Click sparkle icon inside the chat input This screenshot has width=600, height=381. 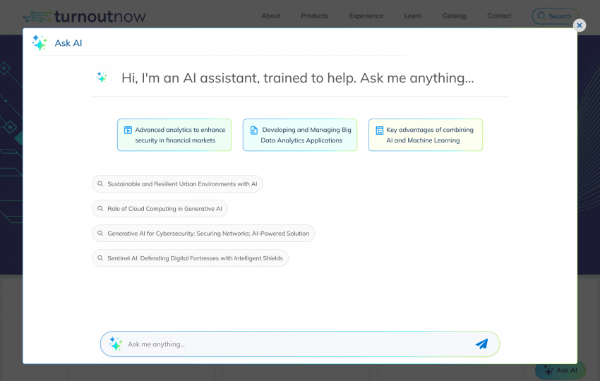pyautogui.click(x=116, y=344)
